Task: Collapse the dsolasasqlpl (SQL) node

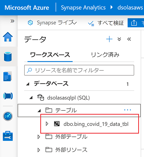Action: pos(31,98)
